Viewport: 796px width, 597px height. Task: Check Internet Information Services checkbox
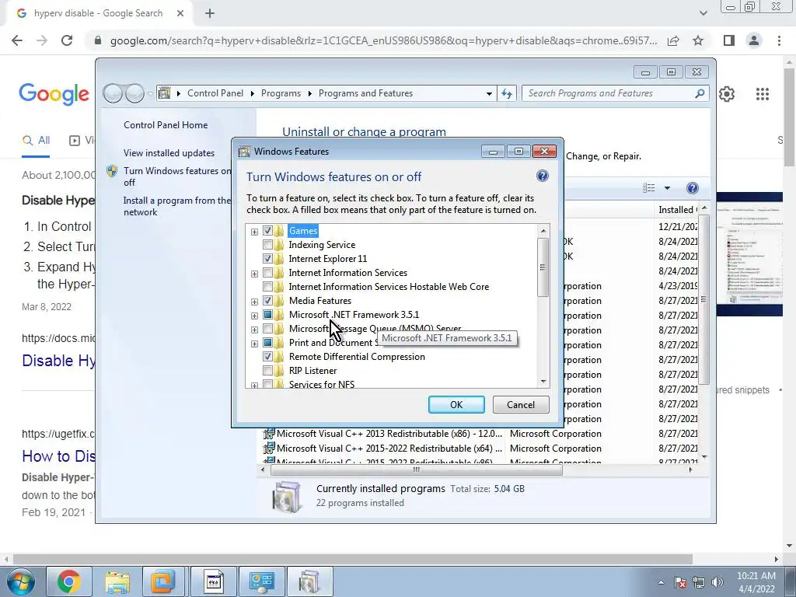pyautogui.click(x=267, y=273)
